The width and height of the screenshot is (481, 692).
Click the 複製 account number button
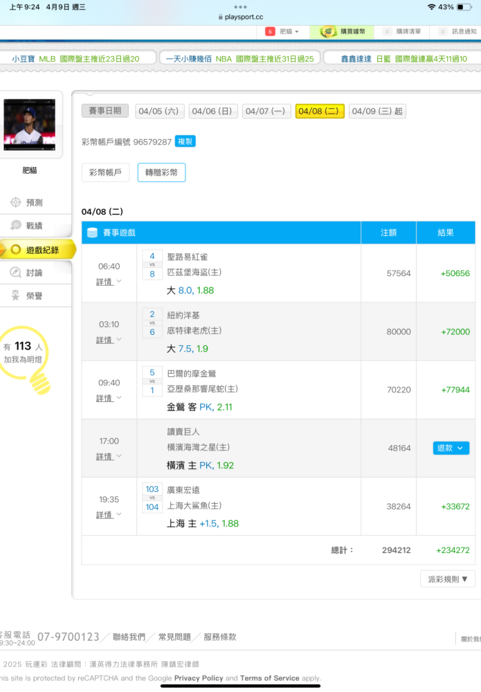(x=185, y=142)
